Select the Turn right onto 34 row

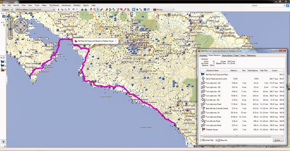click(242, 113)
